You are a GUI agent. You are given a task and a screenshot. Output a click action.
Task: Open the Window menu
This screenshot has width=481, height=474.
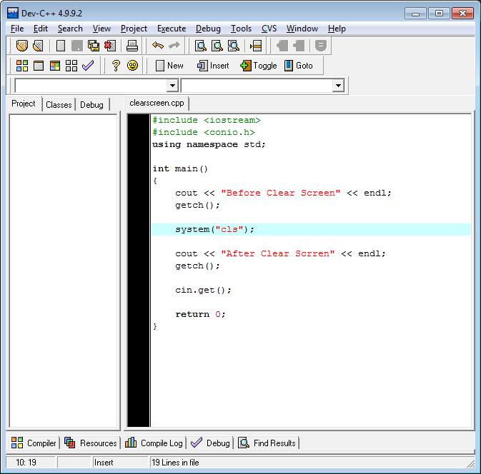click(302, 29)
